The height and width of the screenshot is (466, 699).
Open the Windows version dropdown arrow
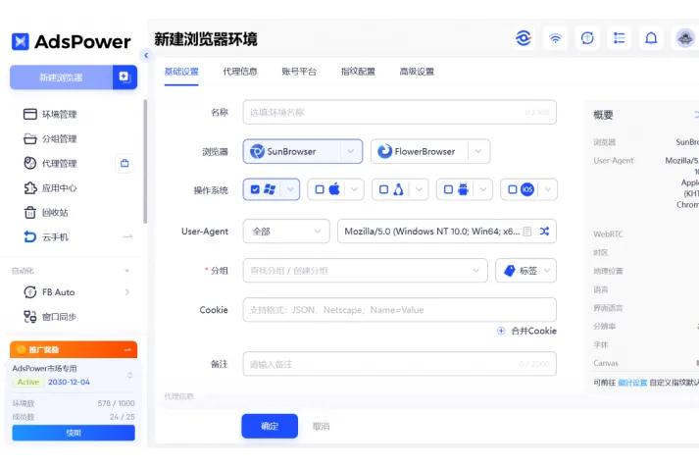pos(290,189)
